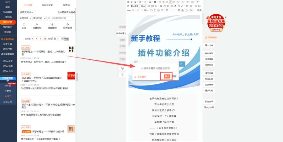Open 我的图片 in left sidebar
The width and height of the screenshot is (283, 142).
coord(8,27)
